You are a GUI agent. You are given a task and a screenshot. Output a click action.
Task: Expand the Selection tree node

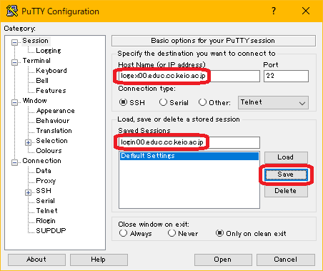[28, 143]
